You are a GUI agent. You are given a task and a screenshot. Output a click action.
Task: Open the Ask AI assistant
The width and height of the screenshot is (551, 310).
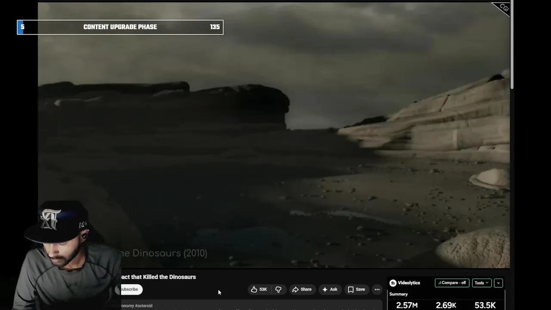click(329, 289)
